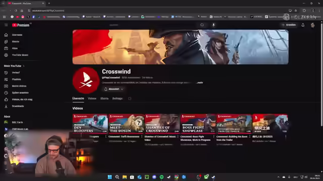Open Shanties of Crosswind thumbnail
The width and height of the screenshot is (323, 181).
click(162, 124)
